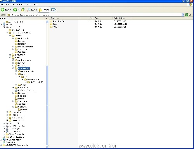Click the green Go button beside the address bar
This screenshot has width=194, height=149.
pyautogui.click(x=187, y=15)
